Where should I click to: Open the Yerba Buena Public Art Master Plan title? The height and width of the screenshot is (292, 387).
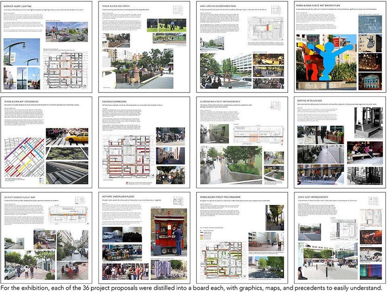(x=314, y=5)
